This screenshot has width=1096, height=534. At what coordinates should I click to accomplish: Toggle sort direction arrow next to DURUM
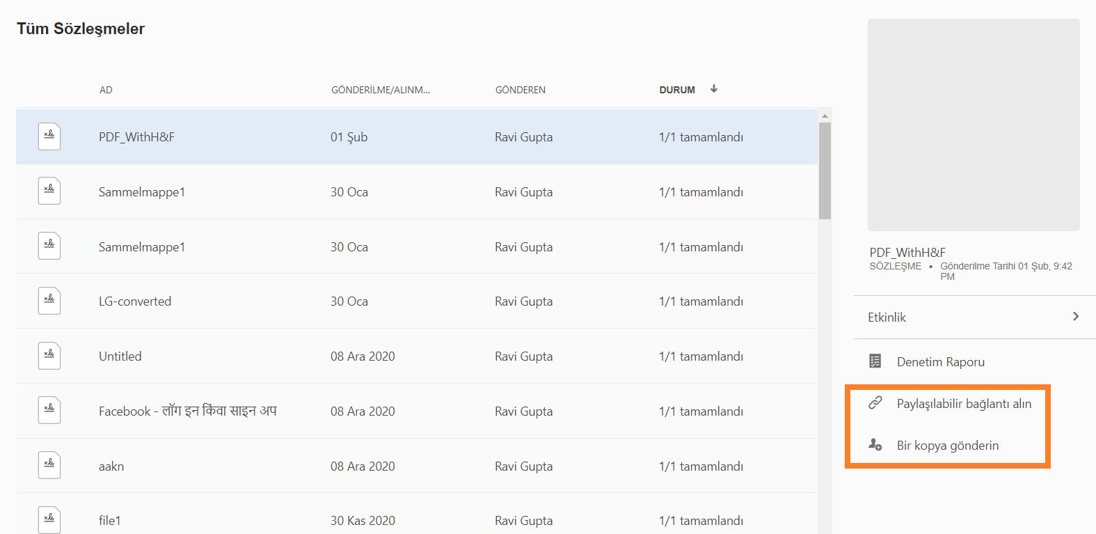point(714,89)
